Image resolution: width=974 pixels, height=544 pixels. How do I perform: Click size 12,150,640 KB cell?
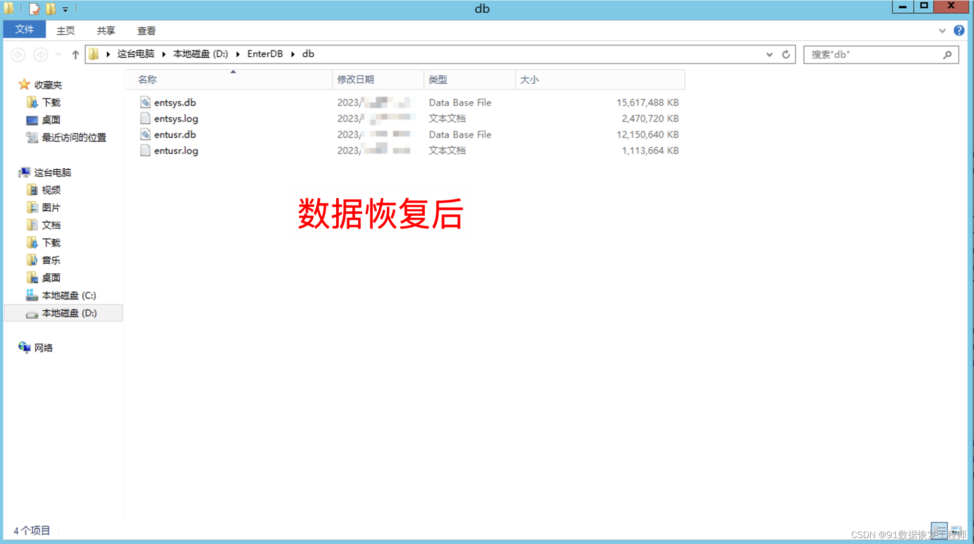tap(648, 135)
